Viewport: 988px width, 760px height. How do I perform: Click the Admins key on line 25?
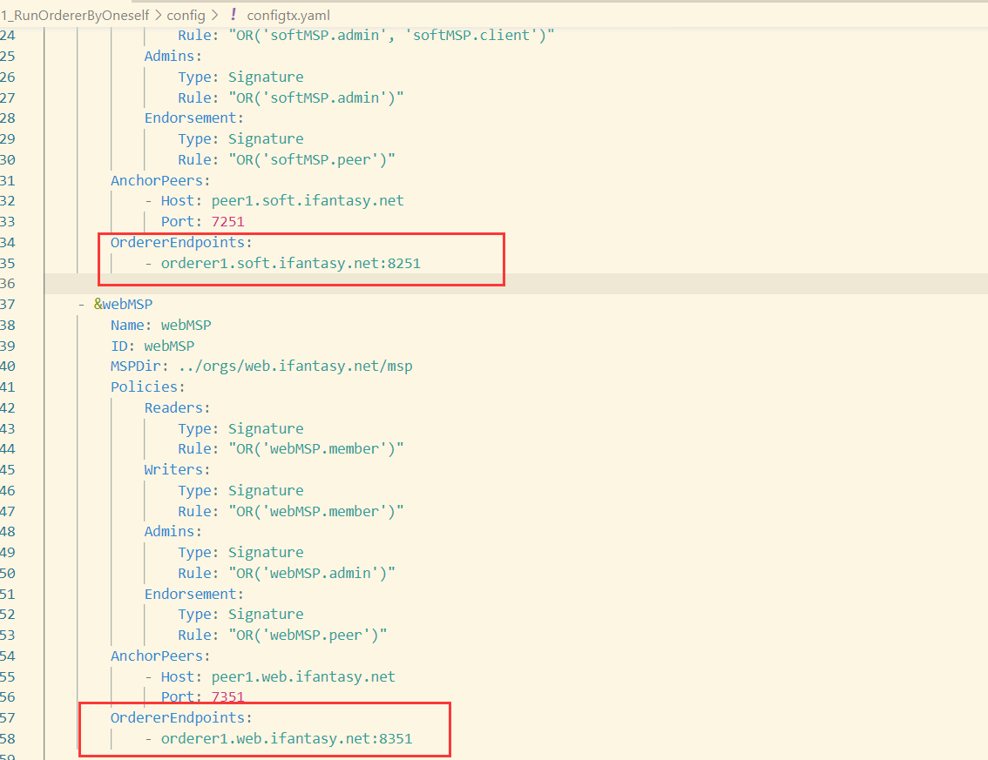click(169, 56)
